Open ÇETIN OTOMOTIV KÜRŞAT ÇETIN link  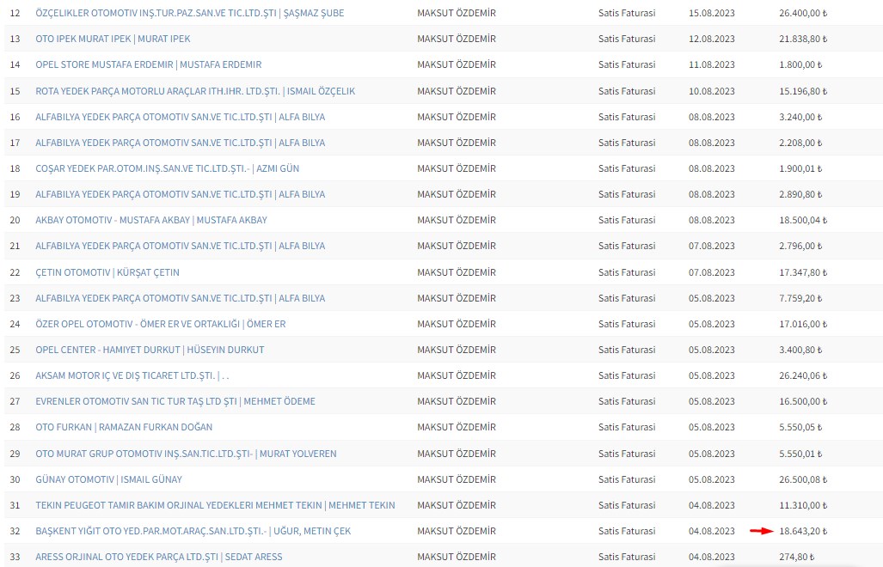click(x=107, y=272)
